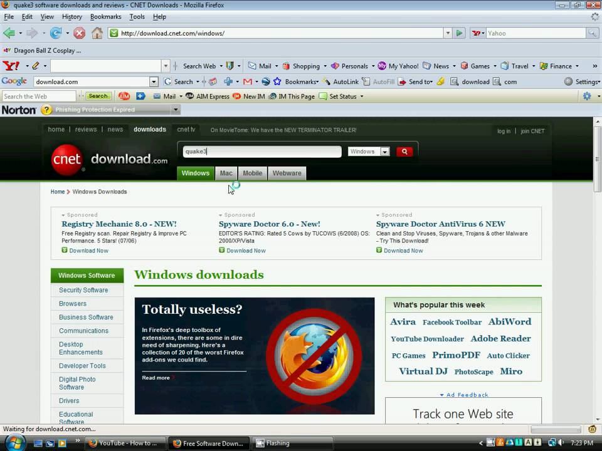This screenshot has height=451, width=602.
Task: Click the Forward arrow navigation button
Action: pos(32,33)
